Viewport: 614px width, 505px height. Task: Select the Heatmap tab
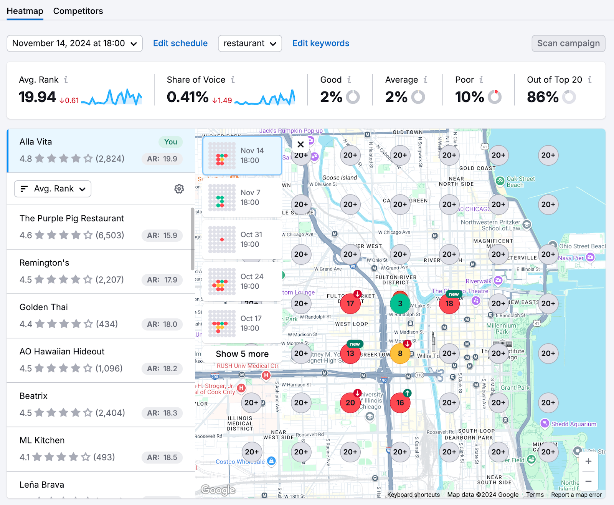coord(25,11)
